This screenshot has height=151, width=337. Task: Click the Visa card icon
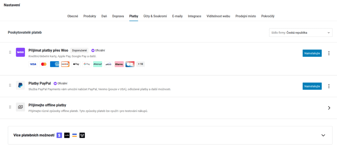(x=33, y=64)
